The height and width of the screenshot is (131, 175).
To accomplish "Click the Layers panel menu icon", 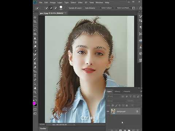I will [141, 91].
